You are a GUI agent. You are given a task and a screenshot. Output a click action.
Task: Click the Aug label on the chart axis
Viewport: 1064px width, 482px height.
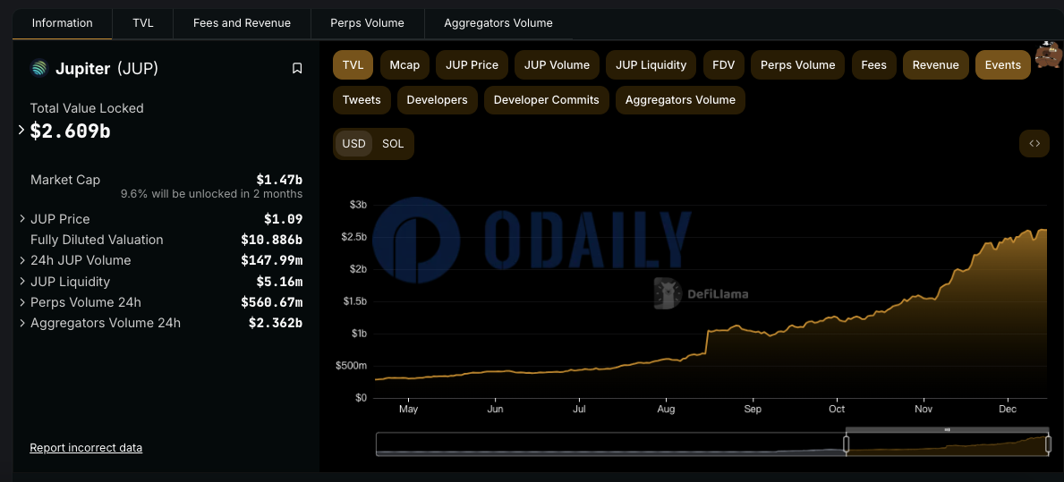(x=667, y=410)
